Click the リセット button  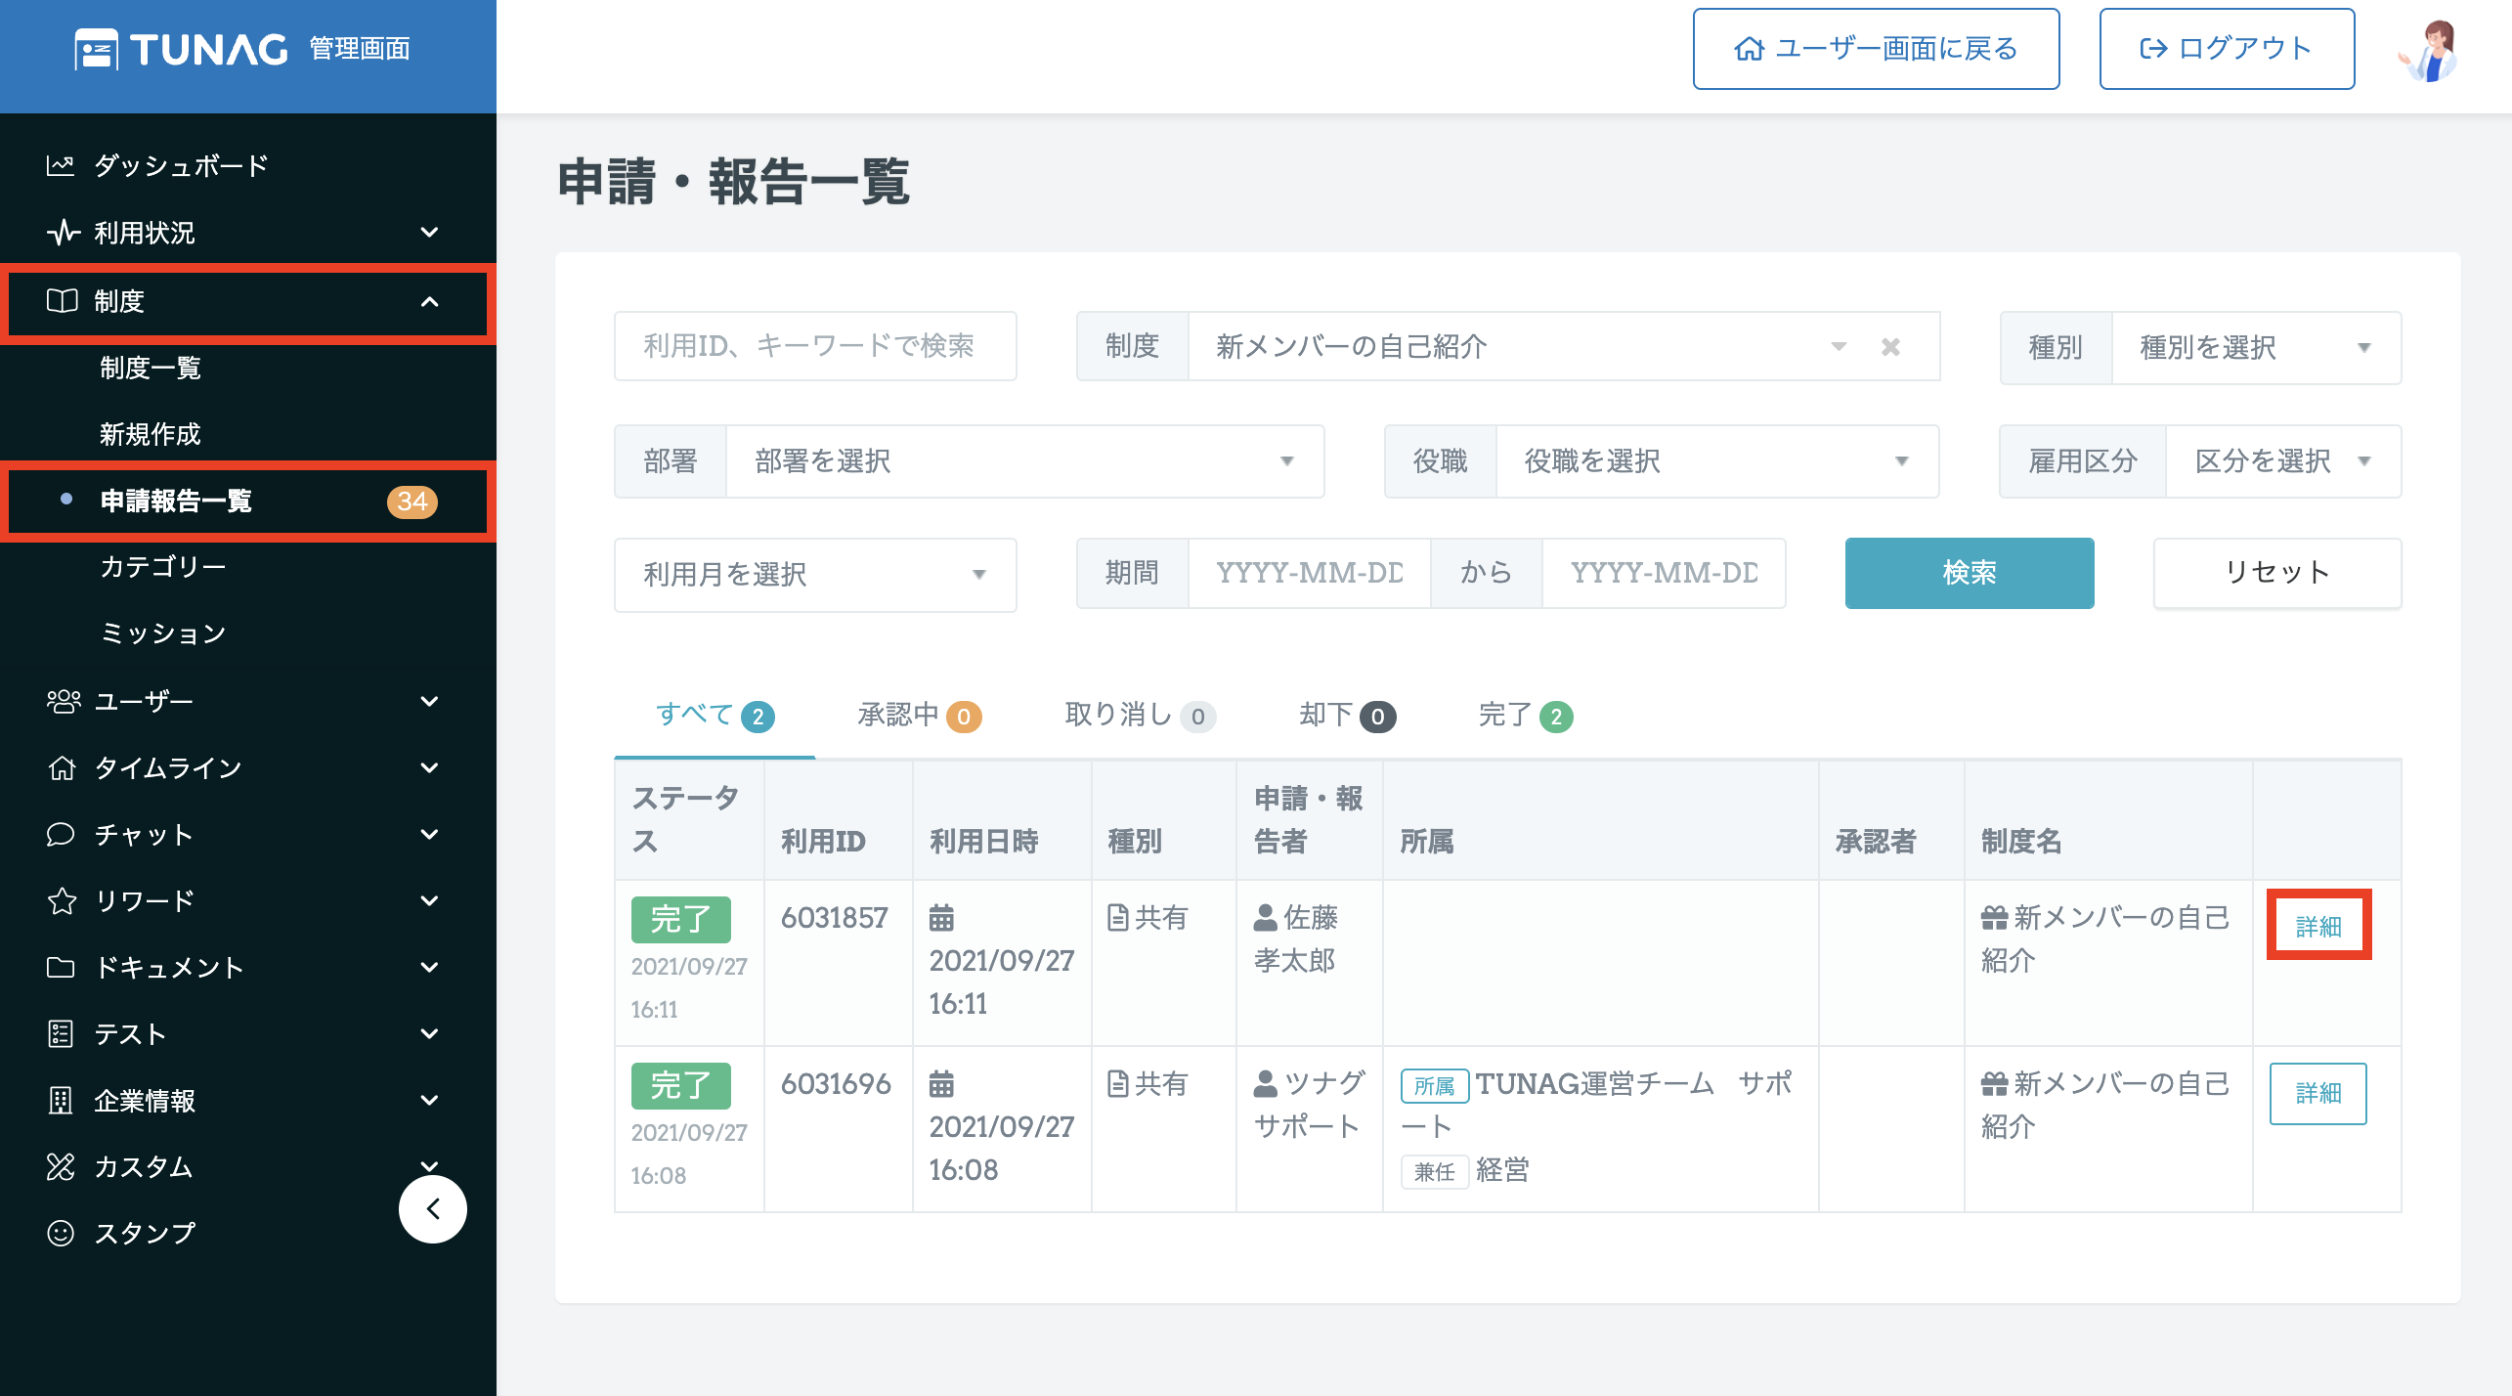coord(2277,573)
